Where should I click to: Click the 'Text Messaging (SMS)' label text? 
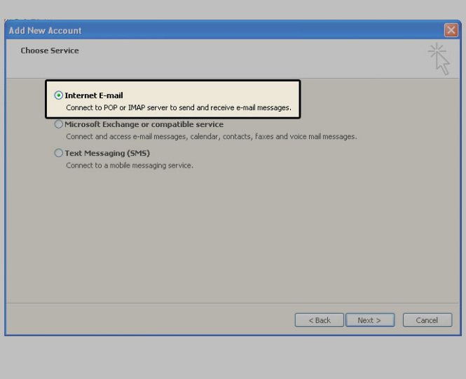[x=107, y=153]
